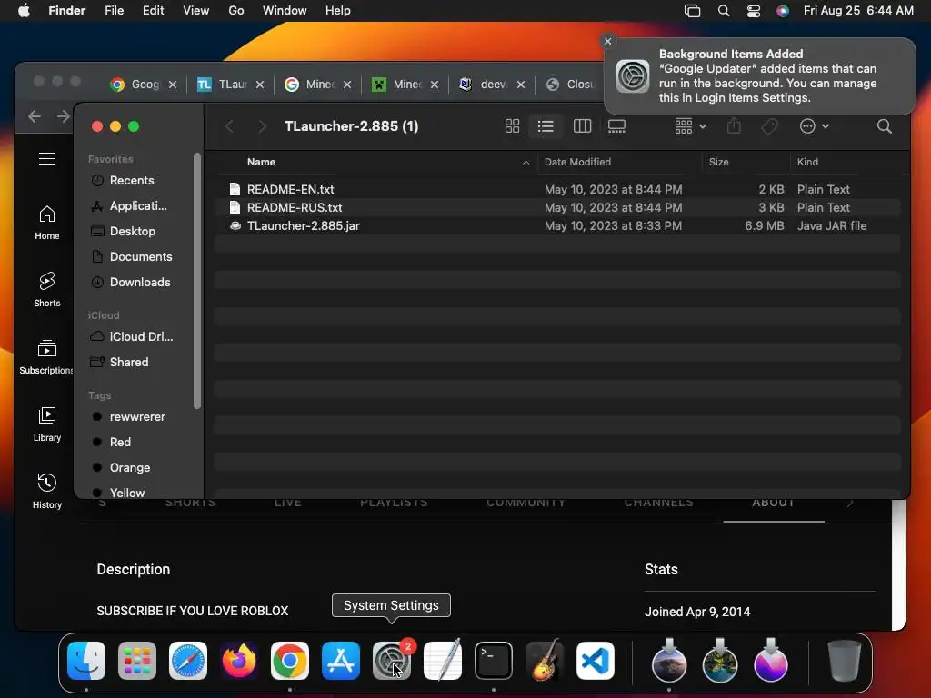Open YouTube Subscriptions in Chrome sidebar
The height and width of the screenshot is (698, 931).
pyautogui.click(x=47, y=356)
